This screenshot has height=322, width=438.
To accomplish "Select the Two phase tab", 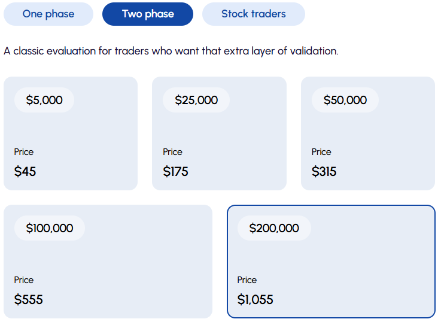I will pos(148,14).
